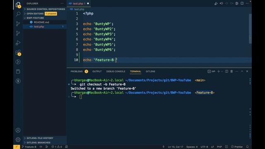Click the file icon next to warnings count in status bar

click(67, 147)
